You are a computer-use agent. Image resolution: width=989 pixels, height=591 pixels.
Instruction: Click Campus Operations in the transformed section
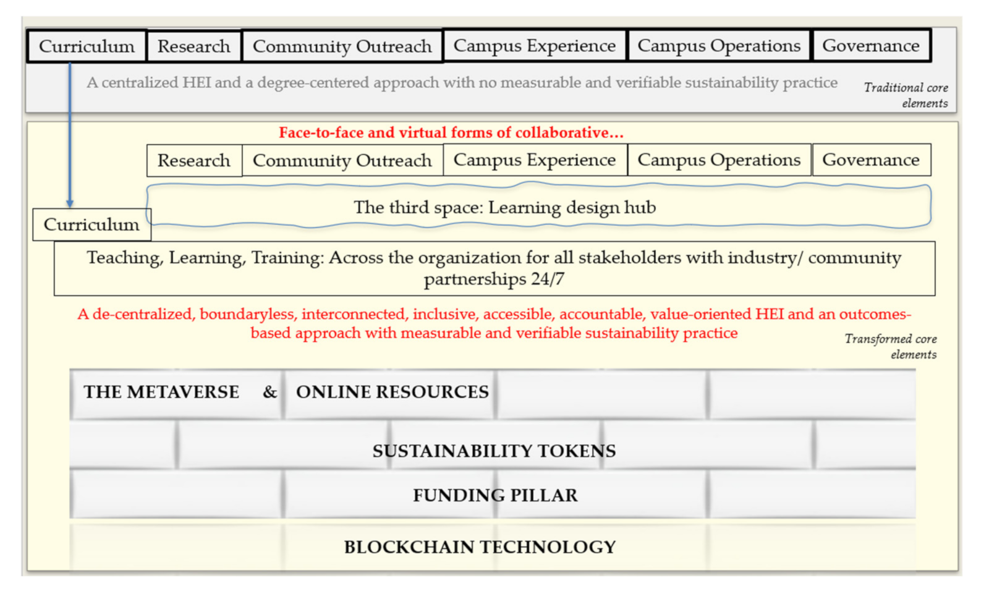pos(718,159)
